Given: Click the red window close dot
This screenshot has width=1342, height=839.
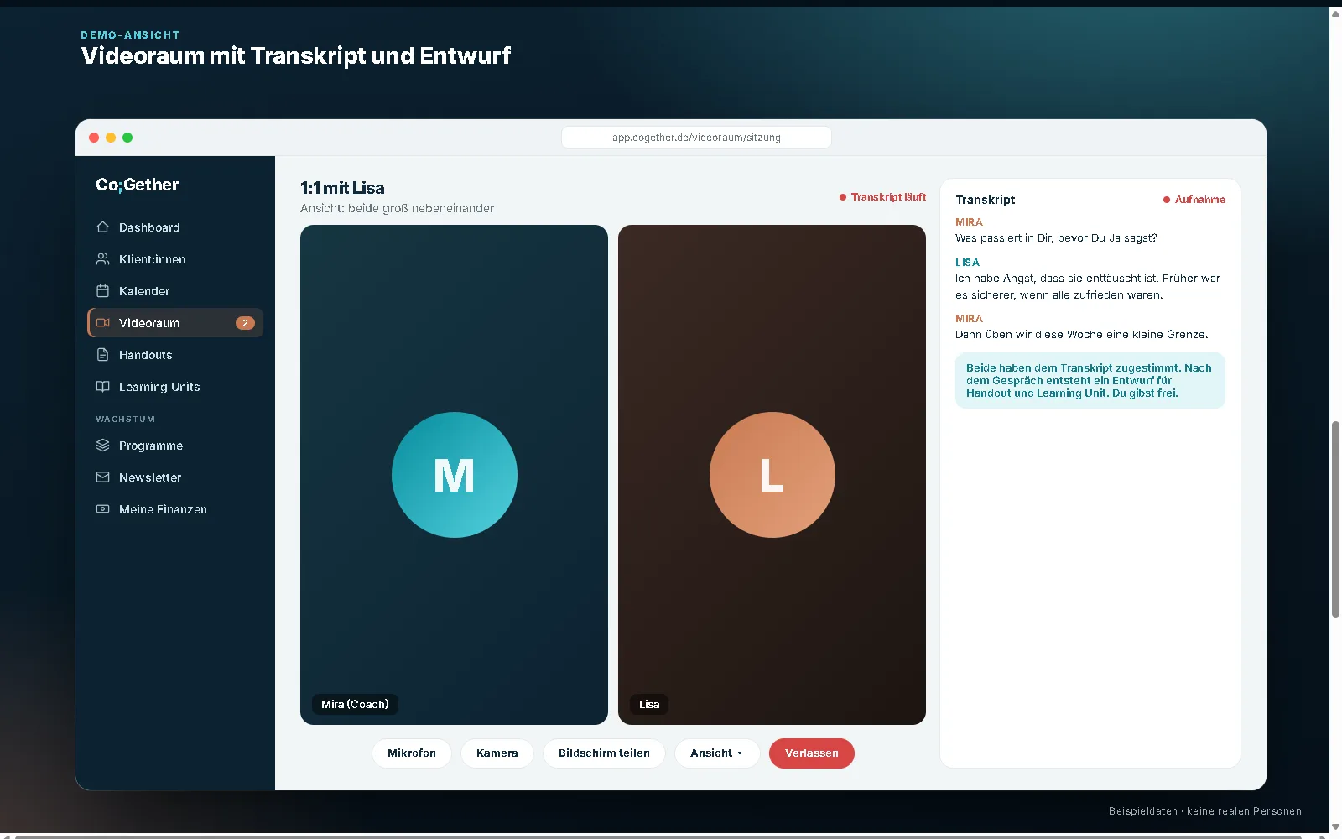Looking at the screenshot, I should point(94,138).
